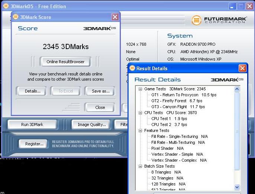Start benchmark with Run 3DMark button
The width and height of the screenshot is (255, 194).
click(32, 125)
